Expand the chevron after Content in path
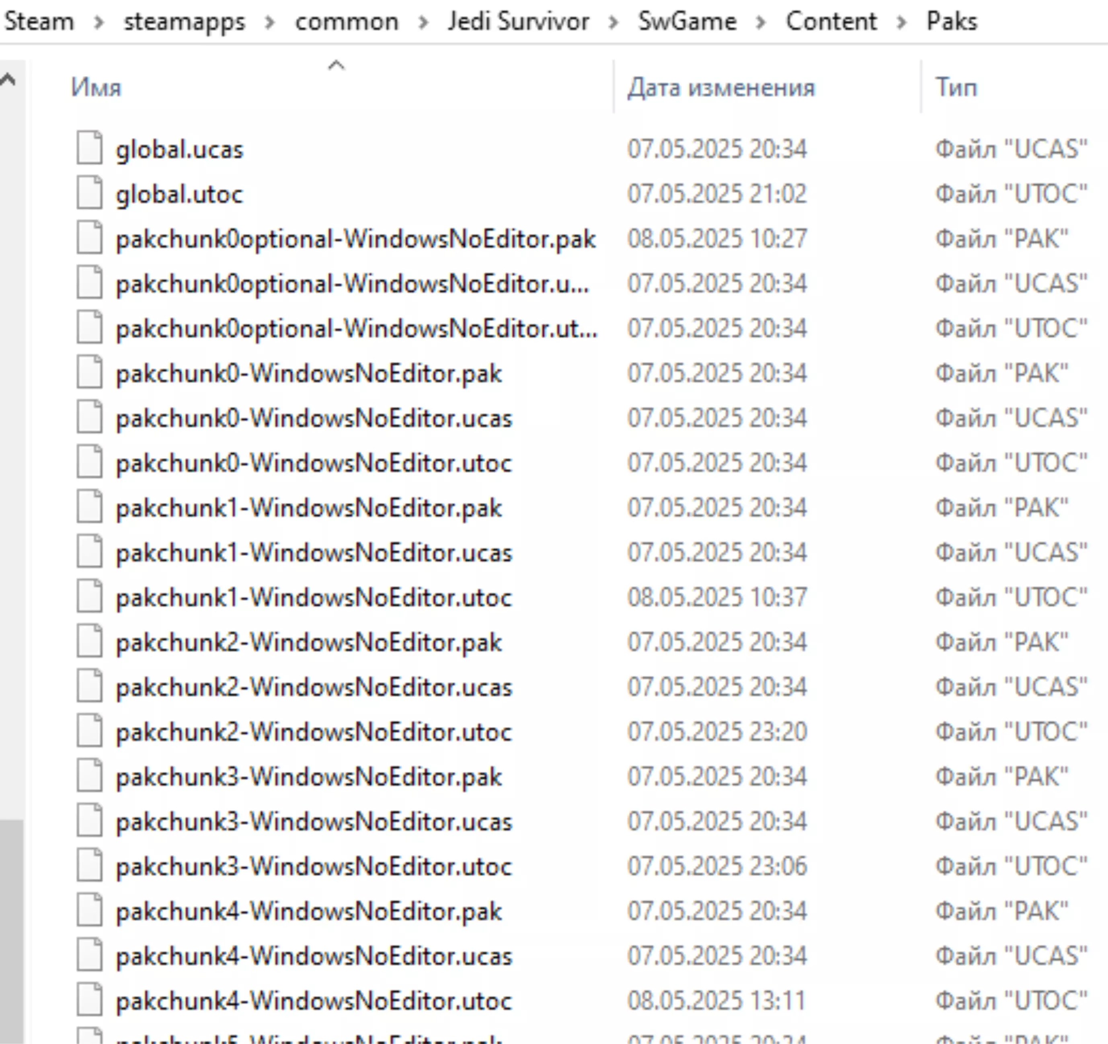1108x1044 pixels. pyautogui.click(x=901, y=22)
